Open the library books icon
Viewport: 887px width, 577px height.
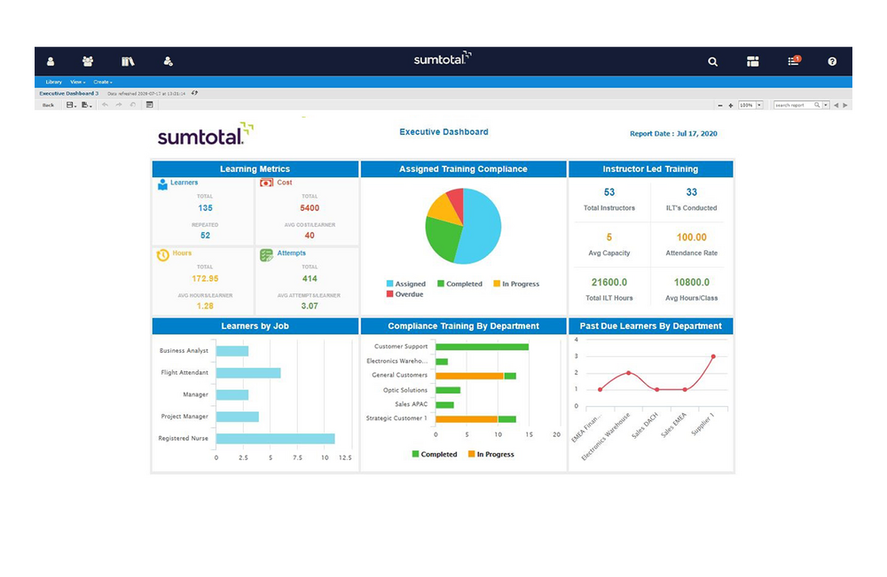click(128, 61)
